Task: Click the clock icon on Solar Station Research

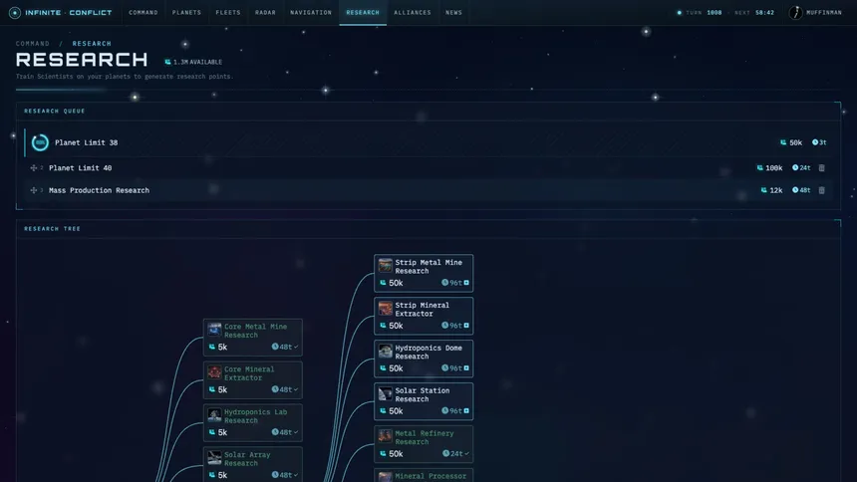Action: tap(444, 410)
